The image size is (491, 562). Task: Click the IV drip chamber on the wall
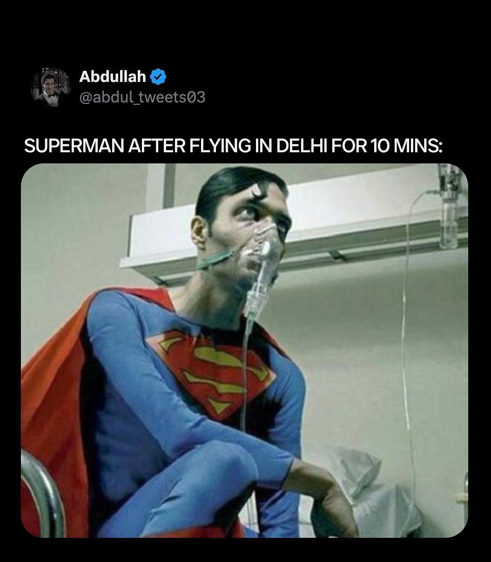click(448, 219)
